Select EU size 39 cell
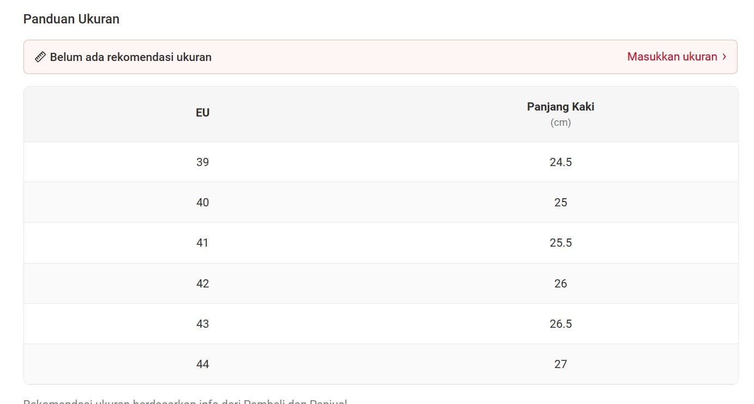Screen dimensions: 754x404 click(202, 162)
